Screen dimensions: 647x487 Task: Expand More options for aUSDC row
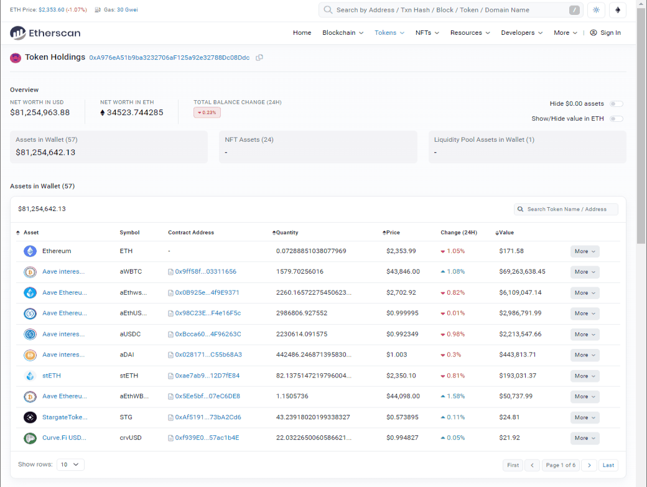585,335
